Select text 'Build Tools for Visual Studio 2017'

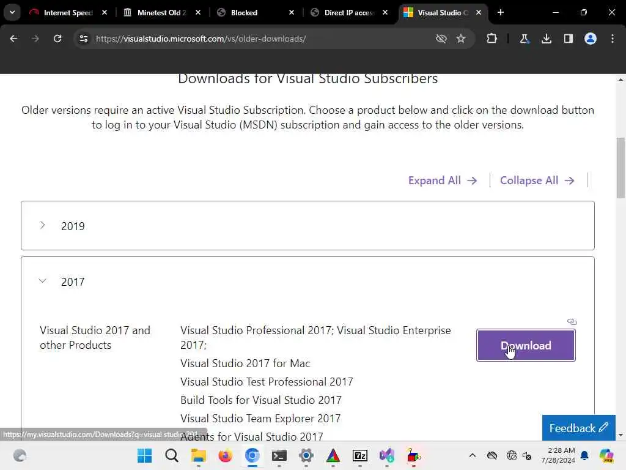[x=260, y=400]
